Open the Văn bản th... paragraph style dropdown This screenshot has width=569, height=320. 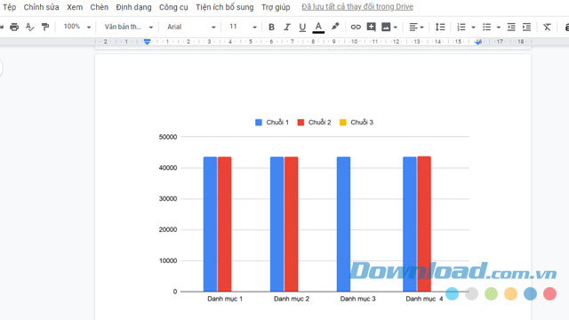pyautogui.click(x=128, y=27)
